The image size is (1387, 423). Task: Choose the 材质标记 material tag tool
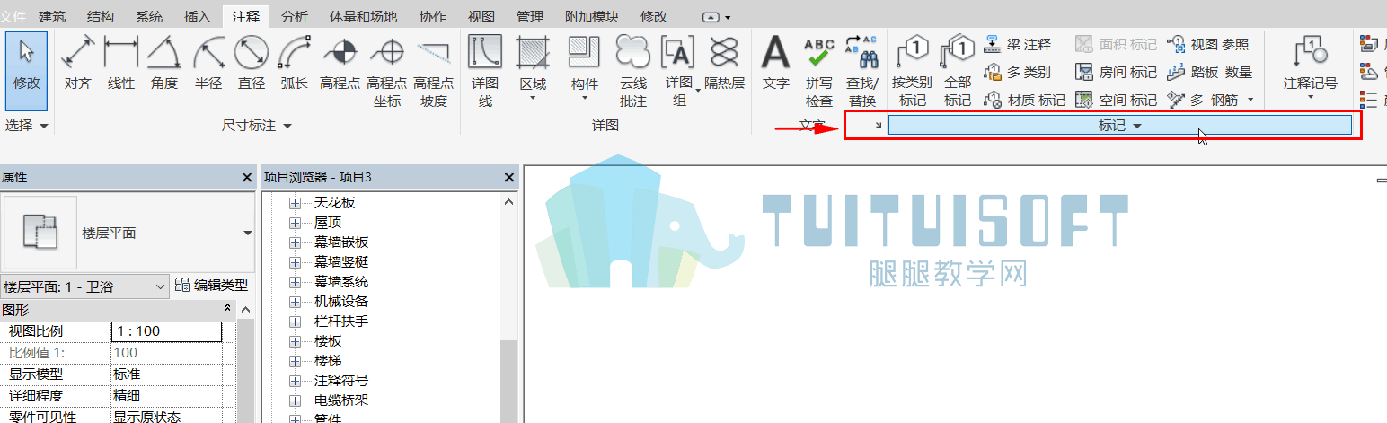pos(1025,100)
